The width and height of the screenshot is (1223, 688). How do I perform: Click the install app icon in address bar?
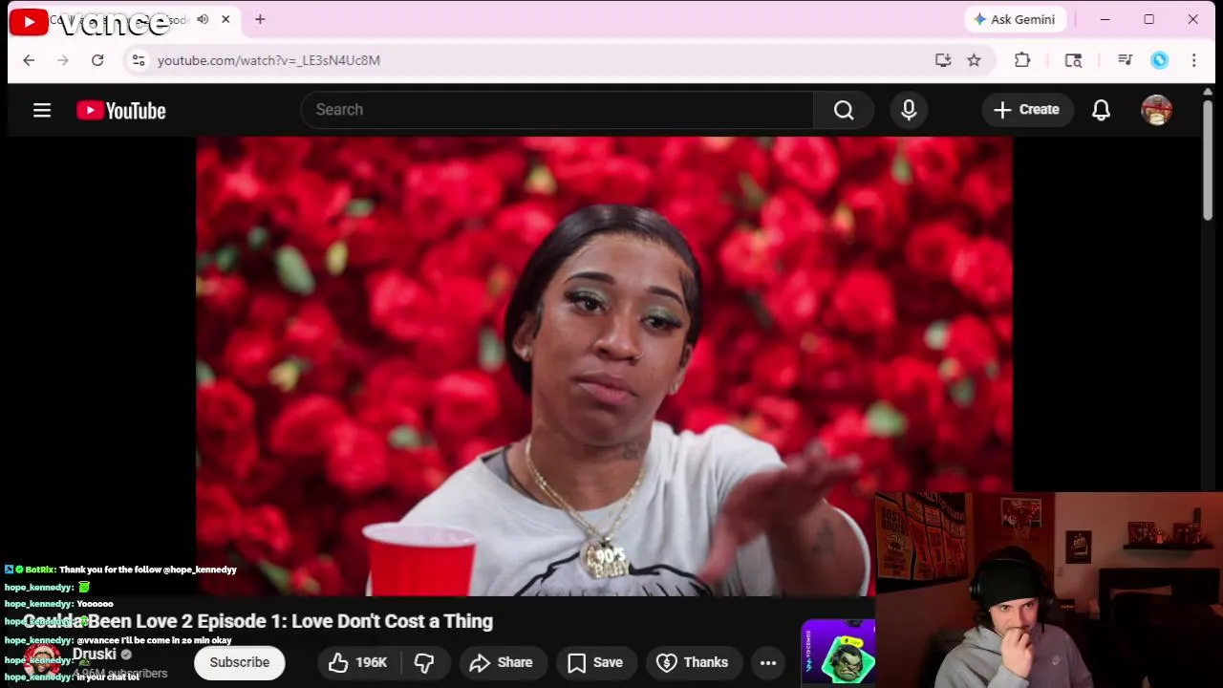(943, 60)
